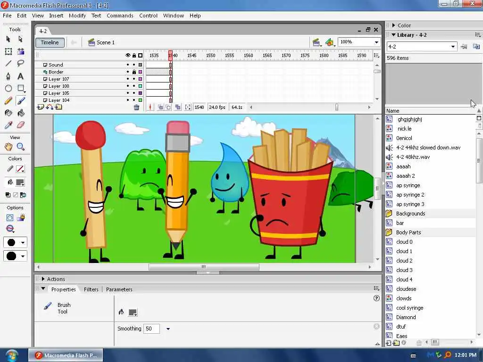Toggle Edit Multiple Frames button
The image size is (483, 362).
click(178, 107)
